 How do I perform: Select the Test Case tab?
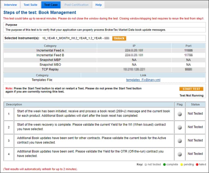pyautogui.click(x=51, y=5)
